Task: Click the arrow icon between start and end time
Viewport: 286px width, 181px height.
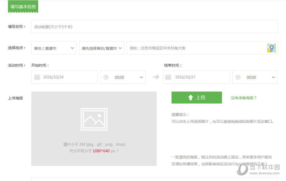Action: pos(155,77)
